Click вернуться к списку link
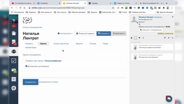 [x=50, y=82]
